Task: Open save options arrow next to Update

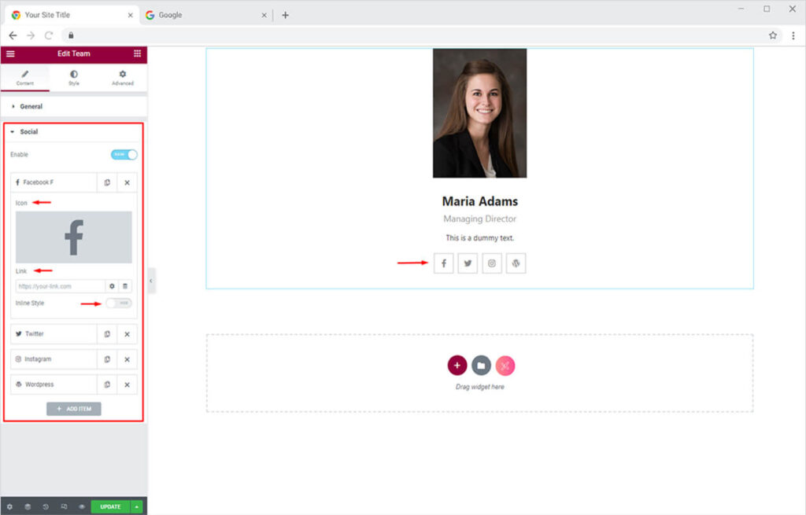Action: coord(137,507)
